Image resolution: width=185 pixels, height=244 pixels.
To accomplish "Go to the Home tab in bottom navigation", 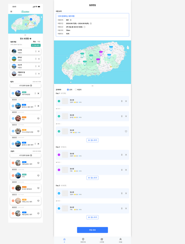I will click(64, 240).
